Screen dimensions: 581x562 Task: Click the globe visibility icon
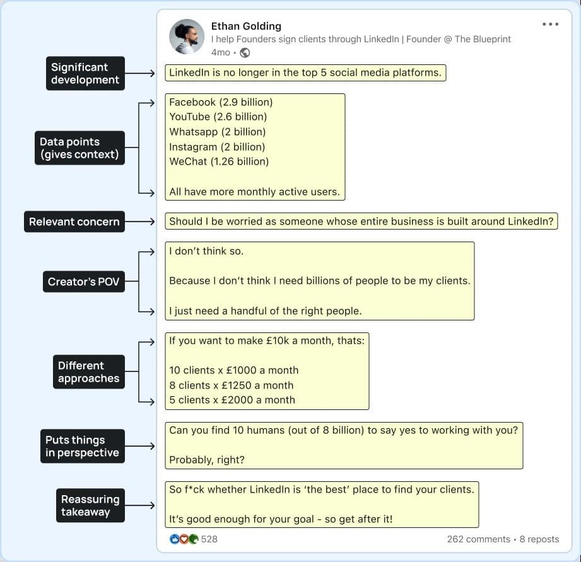[245, 52]
